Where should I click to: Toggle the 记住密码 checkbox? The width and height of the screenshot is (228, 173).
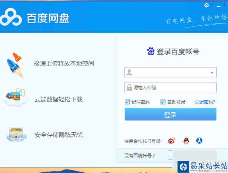pos(127,102)
